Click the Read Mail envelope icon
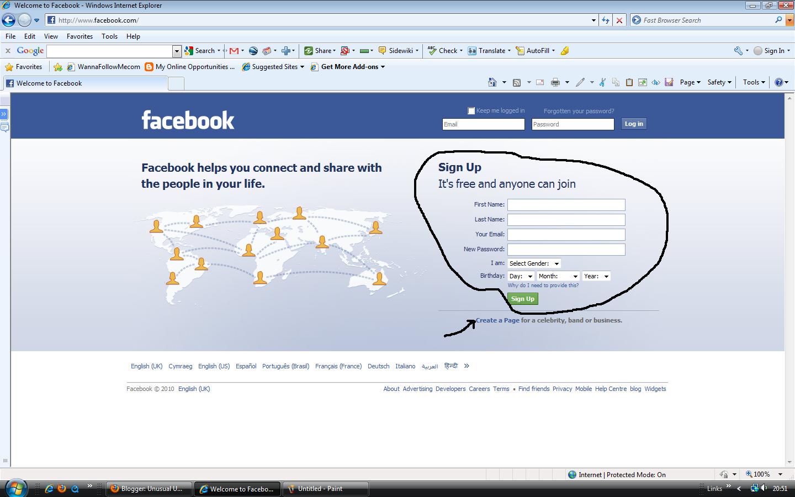Screen dimensions: 795x497 [540, 82]
